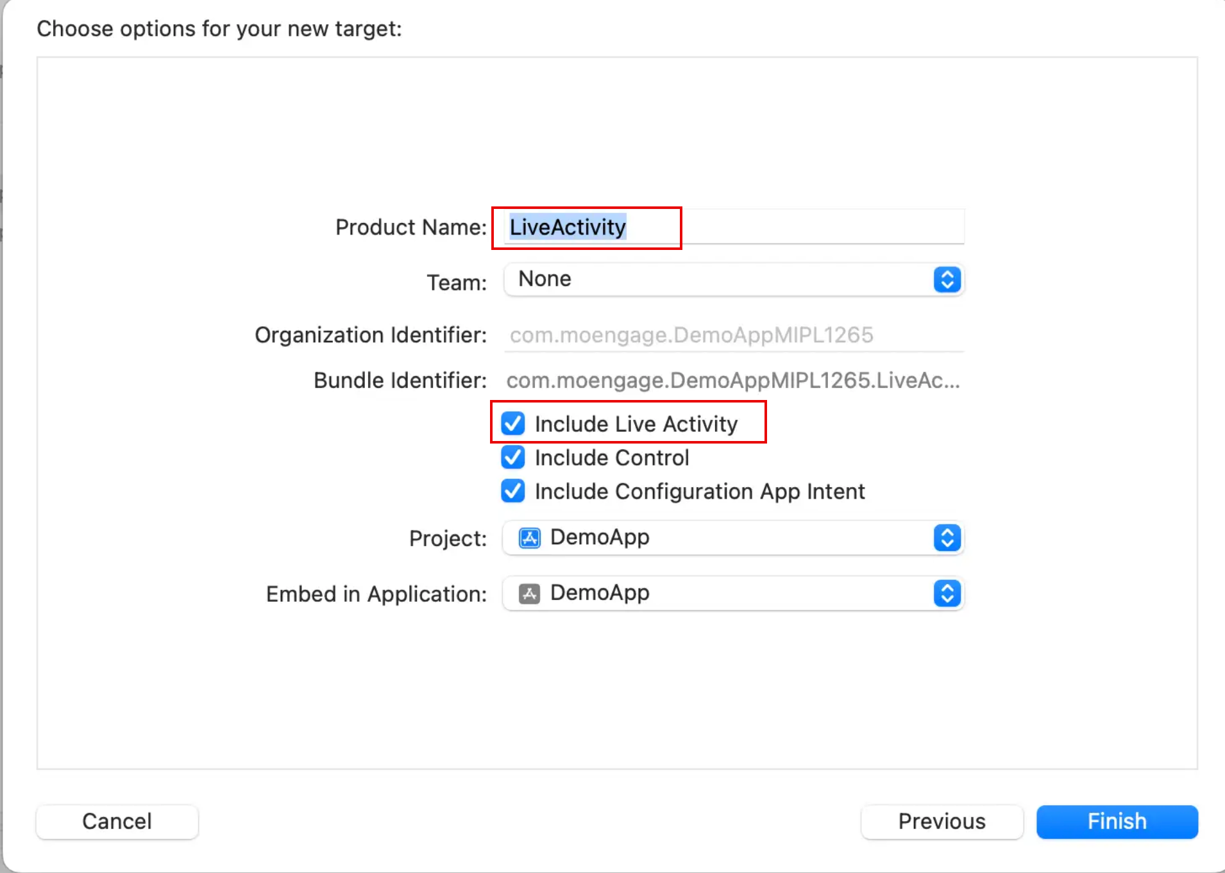The image size is (1225, 873).
Task: Click the Include Control label text
Action: click(x=612, y=458)
